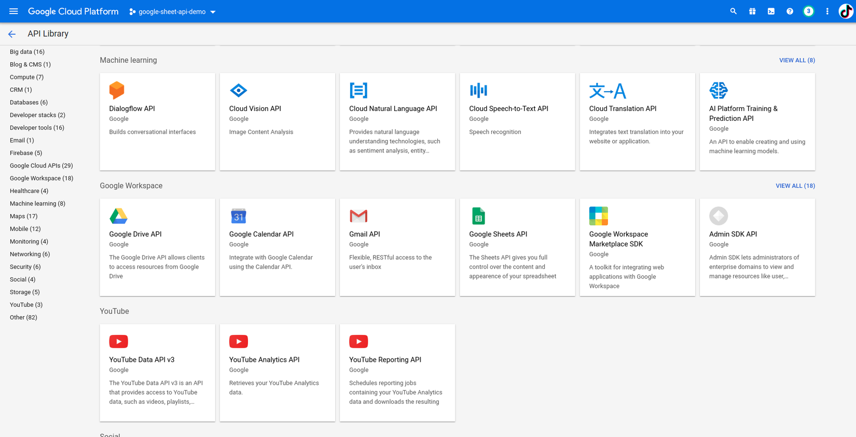Filter by Big data category

coord(27,52)
